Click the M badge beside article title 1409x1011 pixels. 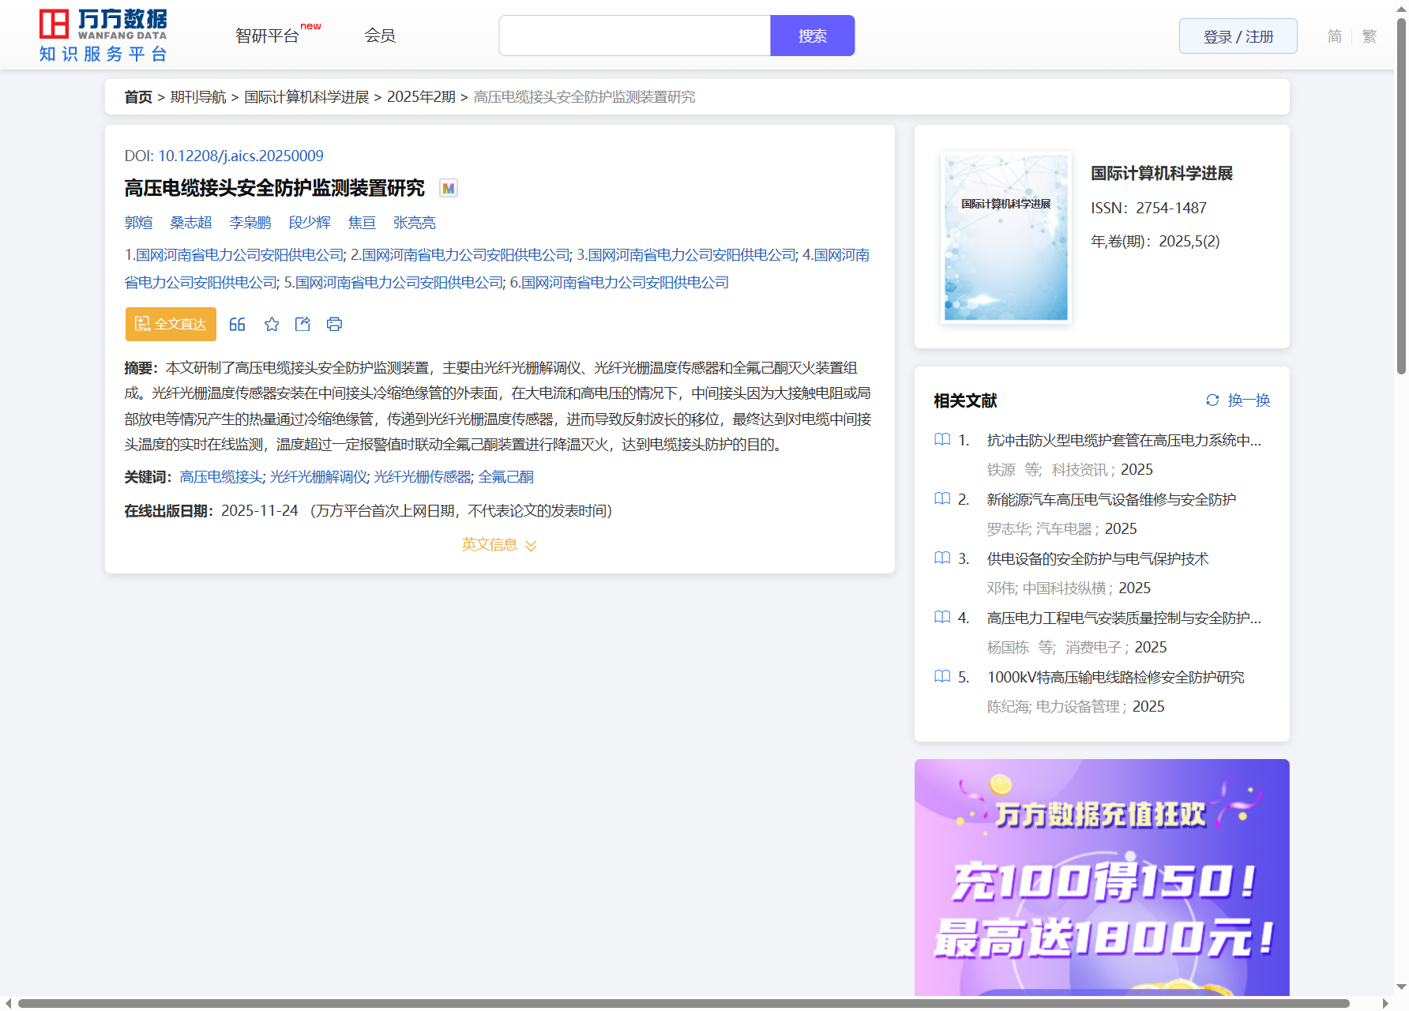tap(449, 188)
